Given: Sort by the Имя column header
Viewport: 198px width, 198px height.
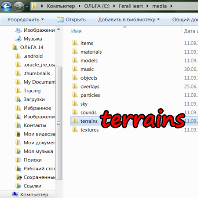Looking at the screenshot, I should 77,31.
